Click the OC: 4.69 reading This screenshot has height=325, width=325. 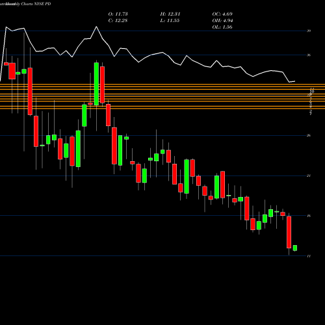(222, 14)
